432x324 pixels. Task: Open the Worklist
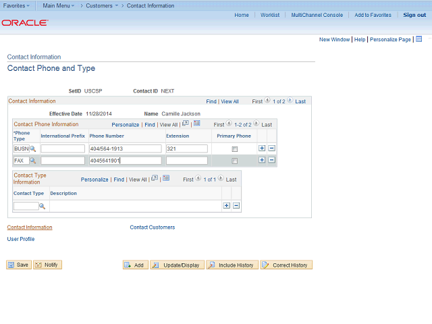(270, 15)
